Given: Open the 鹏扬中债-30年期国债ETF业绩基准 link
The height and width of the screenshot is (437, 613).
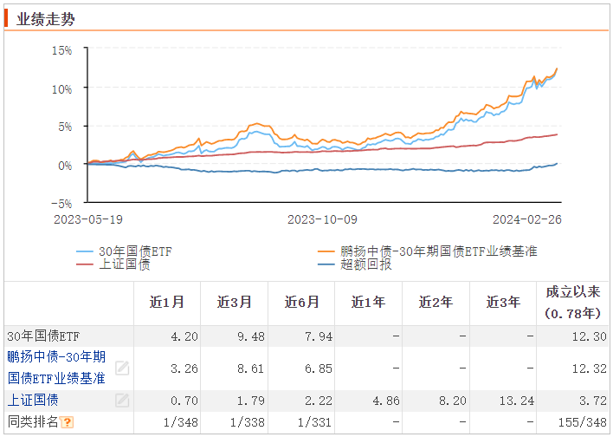Looking at the screenshot, I should coord(56,368).
